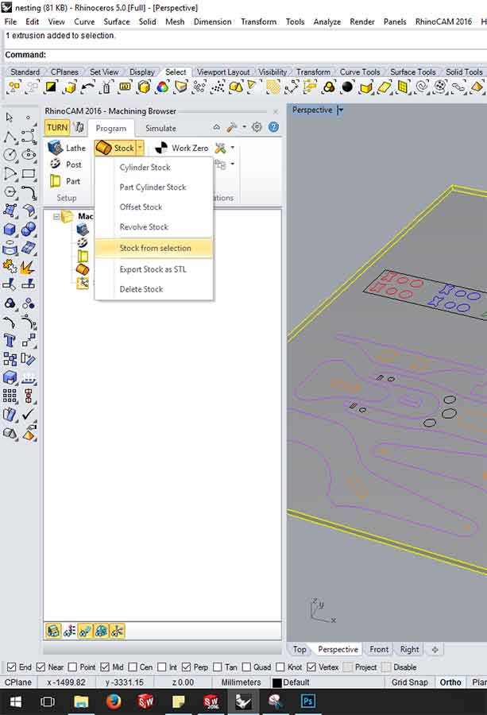Choose Export Stock as STL
Image resolution: width=487 pixels, height=715 pixels.
point(153,269)
